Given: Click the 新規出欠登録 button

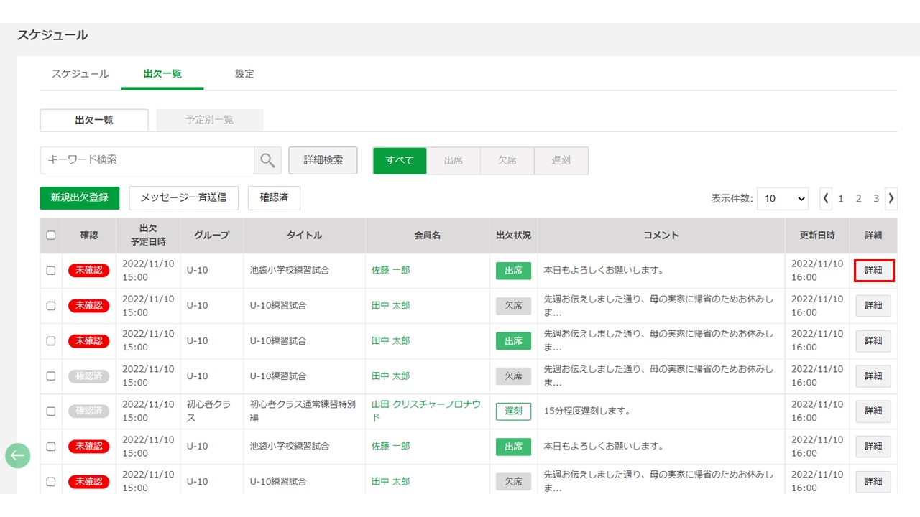Looking at the screenshot, I should pos(80,198).
